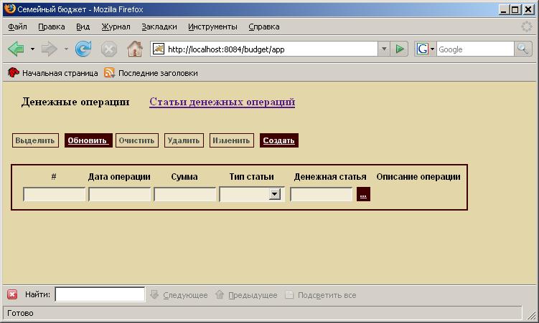Click the Найти text input field
The width and height of the screenshot is (539, 323).
(x=100, y=294)
